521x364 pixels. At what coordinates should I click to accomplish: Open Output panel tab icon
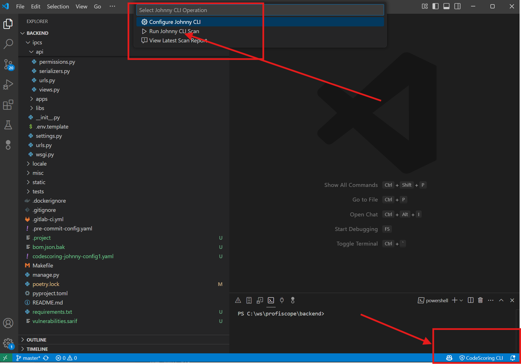tap(249, 300)
